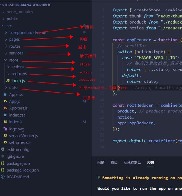Expand the public folder chevron
Viewport: 182px width, 196px height.
(x=3, y=19)
